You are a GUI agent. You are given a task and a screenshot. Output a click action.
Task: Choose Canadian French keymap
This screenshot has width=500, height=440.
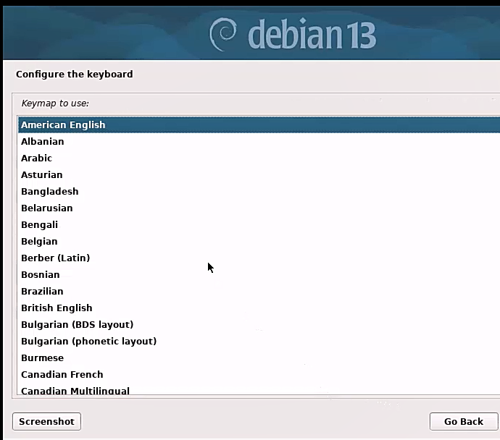[62, 374]
